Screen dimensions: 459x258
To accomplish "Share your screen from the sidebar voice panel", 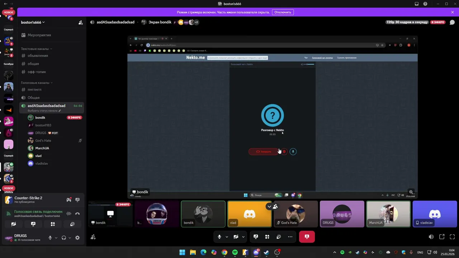I will click(x=33, y=224).
